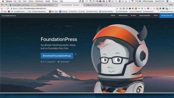Click the Download FoundationPress button

click(x=57, y=56)
